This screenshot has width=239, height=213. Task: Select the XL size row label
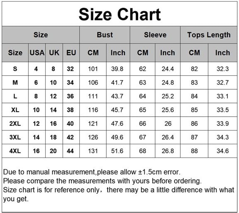click(15, 110)
